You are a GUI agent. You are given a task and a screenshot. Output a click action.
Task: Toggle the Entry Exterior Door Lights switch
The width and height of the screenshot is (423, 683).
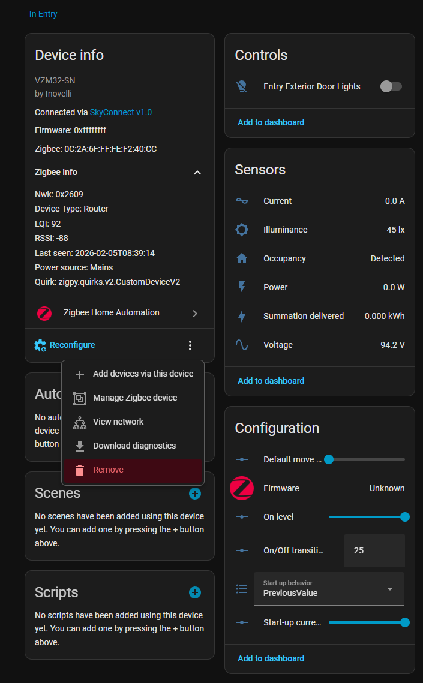point(391,86)
